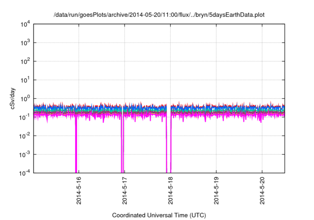314x220 pixels.
Task: Click the 2014-5-18 date tick label
Action: click(170, 191)
